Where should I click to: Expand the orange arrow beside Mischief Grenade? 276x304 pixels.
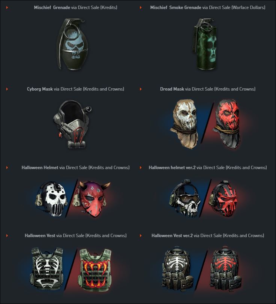7,8
